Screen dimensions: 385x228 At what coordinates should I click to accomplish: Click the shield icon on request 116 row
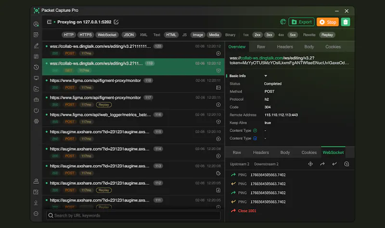pyautogui.click(x=218, y=122)
